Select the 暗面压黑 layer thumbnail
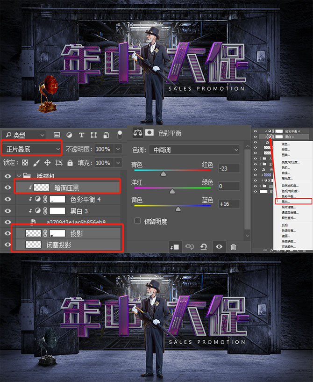This screenshot has height=382, width=313. [42, 187]
